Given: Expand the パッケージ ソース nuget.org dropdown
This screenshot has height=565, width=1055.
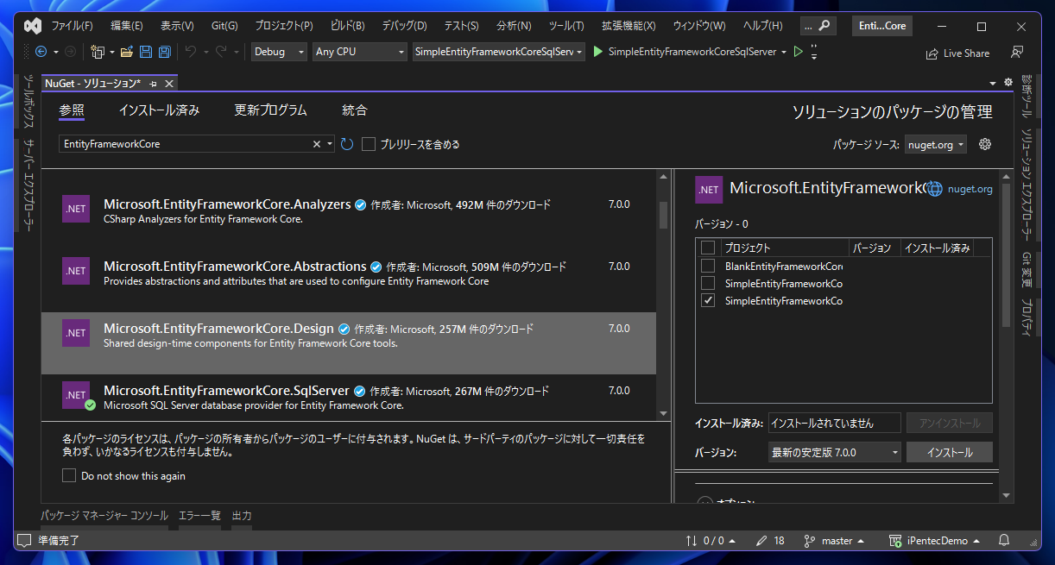Looking at the screenshot, I should 936,145.
